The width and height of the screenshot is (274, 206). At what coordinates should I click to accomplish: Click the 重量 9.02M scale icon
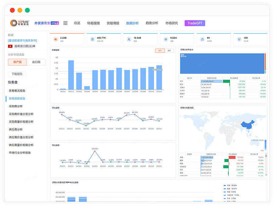click(166, 39)
